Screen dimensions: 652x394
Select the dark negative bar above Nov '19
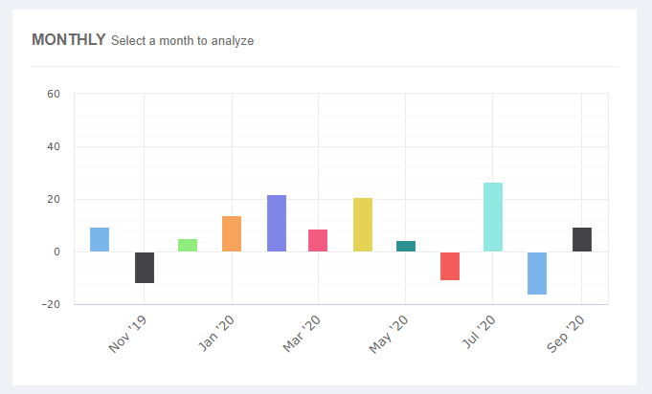coord(145,268)
